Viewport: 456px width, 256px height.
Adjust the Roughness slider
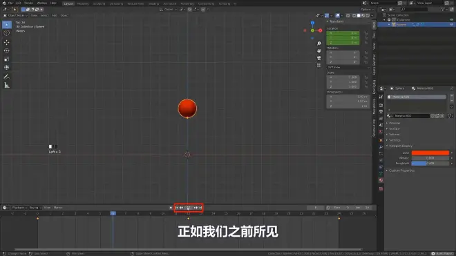point(430,164)
